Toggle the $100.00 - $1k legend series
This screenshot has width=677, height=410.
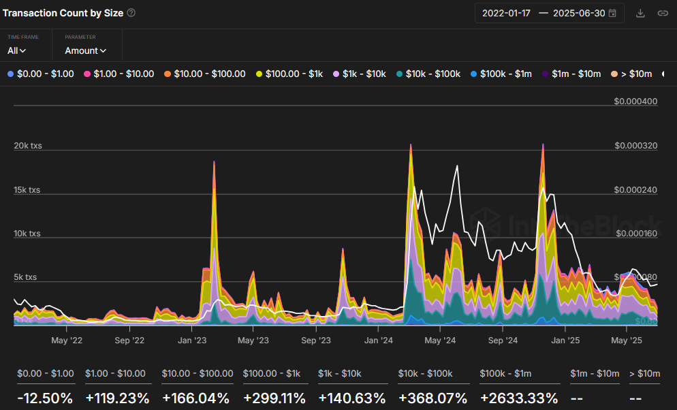pos(289,74)
